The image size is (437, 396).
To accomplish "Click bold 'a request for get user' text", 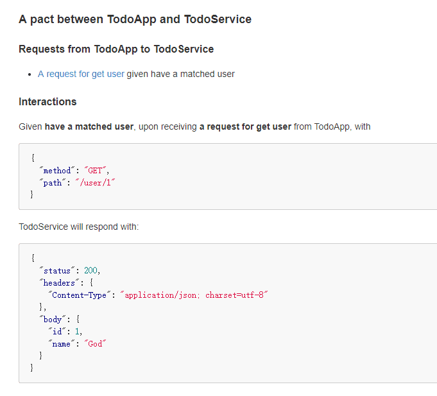I will click(245, 126).
